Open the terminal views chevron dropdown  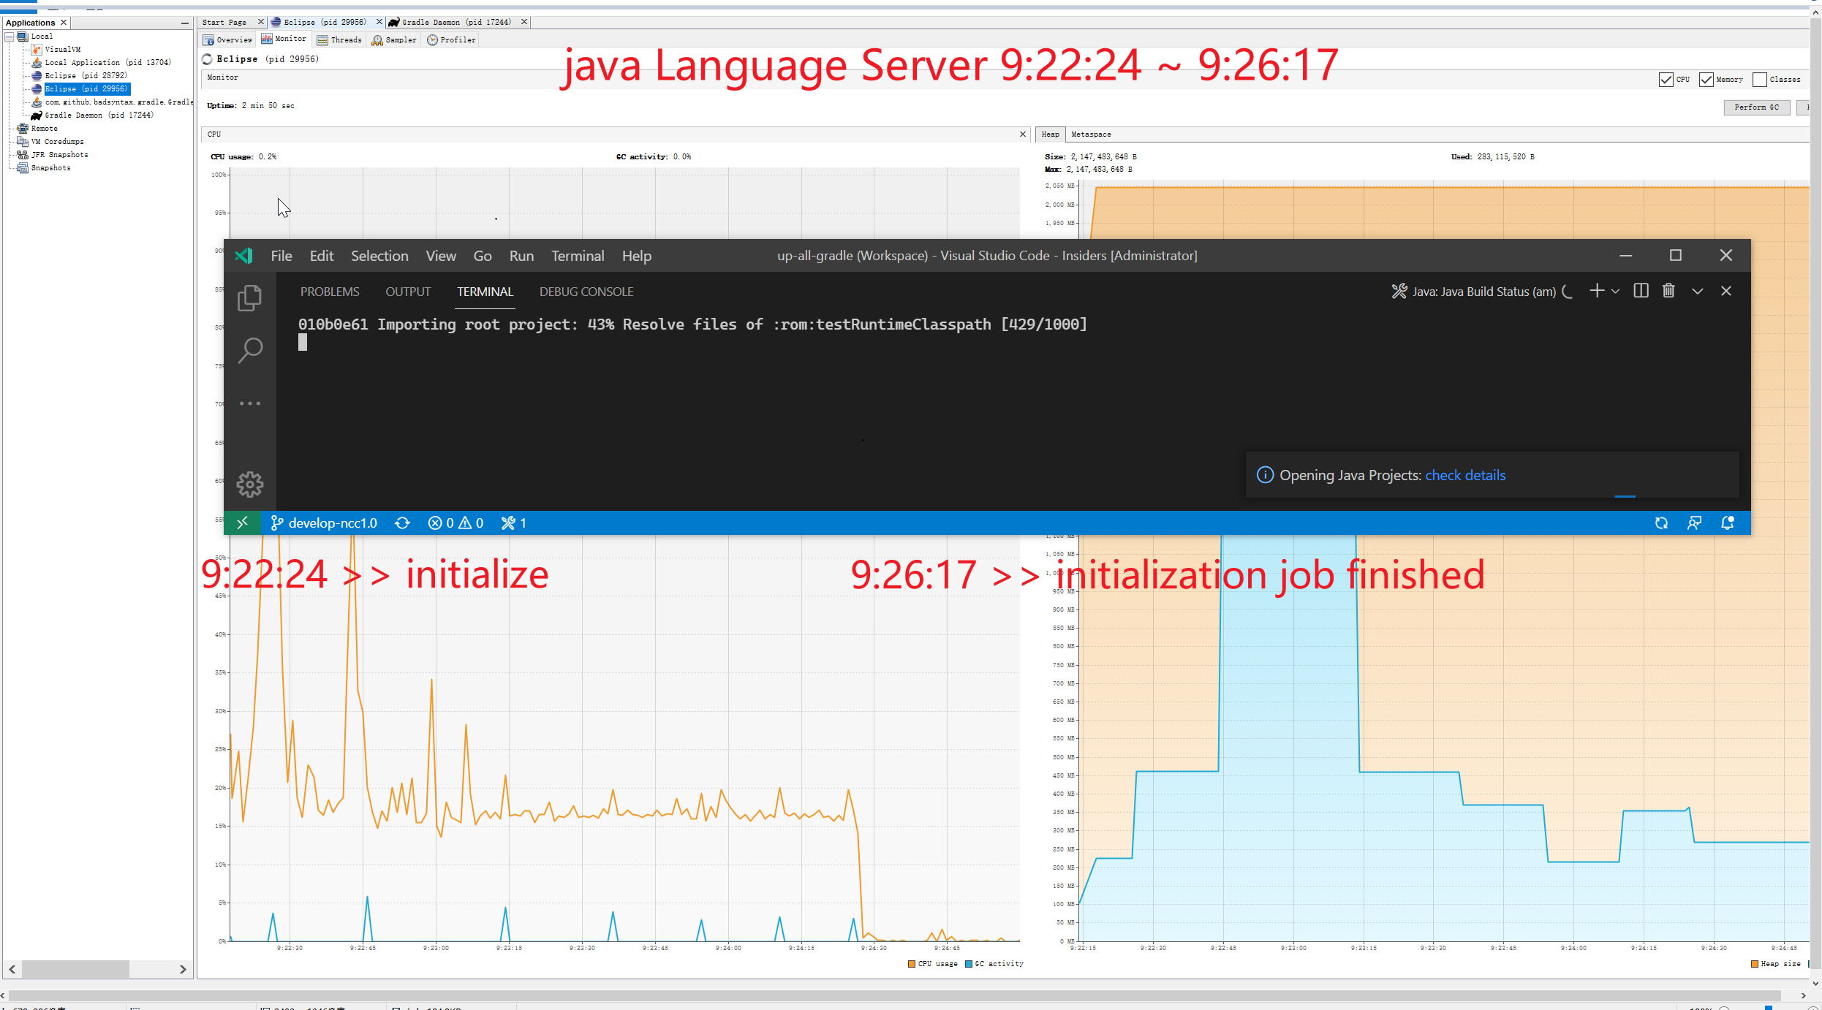coord(1698,291)
